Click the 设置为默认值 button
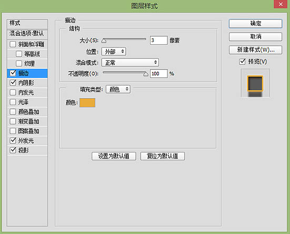This screenshot has height=234, width=290. coord(114,156)
